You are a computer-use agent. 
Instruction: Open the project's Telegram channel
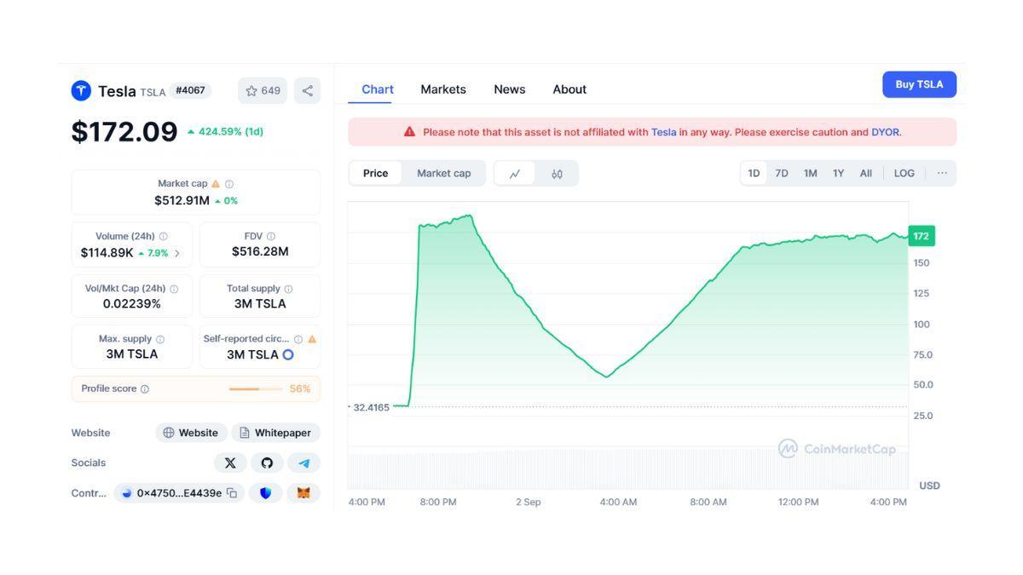[x=303, y=463]
